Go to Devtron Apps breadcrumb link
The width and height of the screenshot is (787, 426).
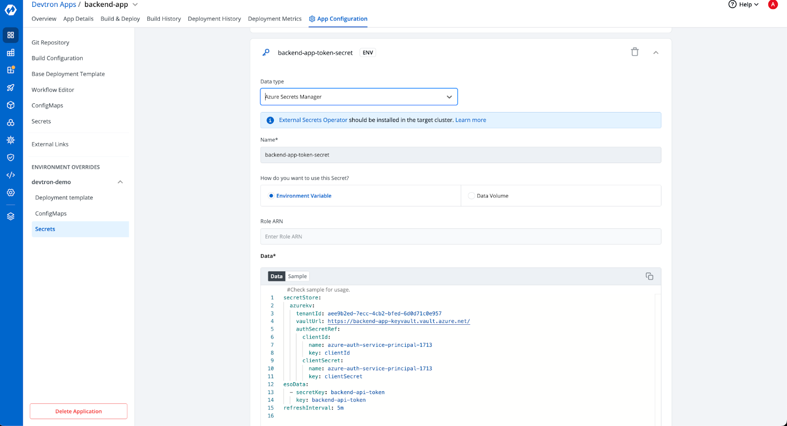pos(54,4)
